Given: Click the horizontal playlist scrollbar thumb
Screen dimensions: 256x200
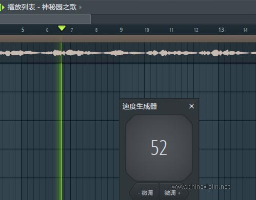Looking at the screenshot, I should click(x=45, y=19).
